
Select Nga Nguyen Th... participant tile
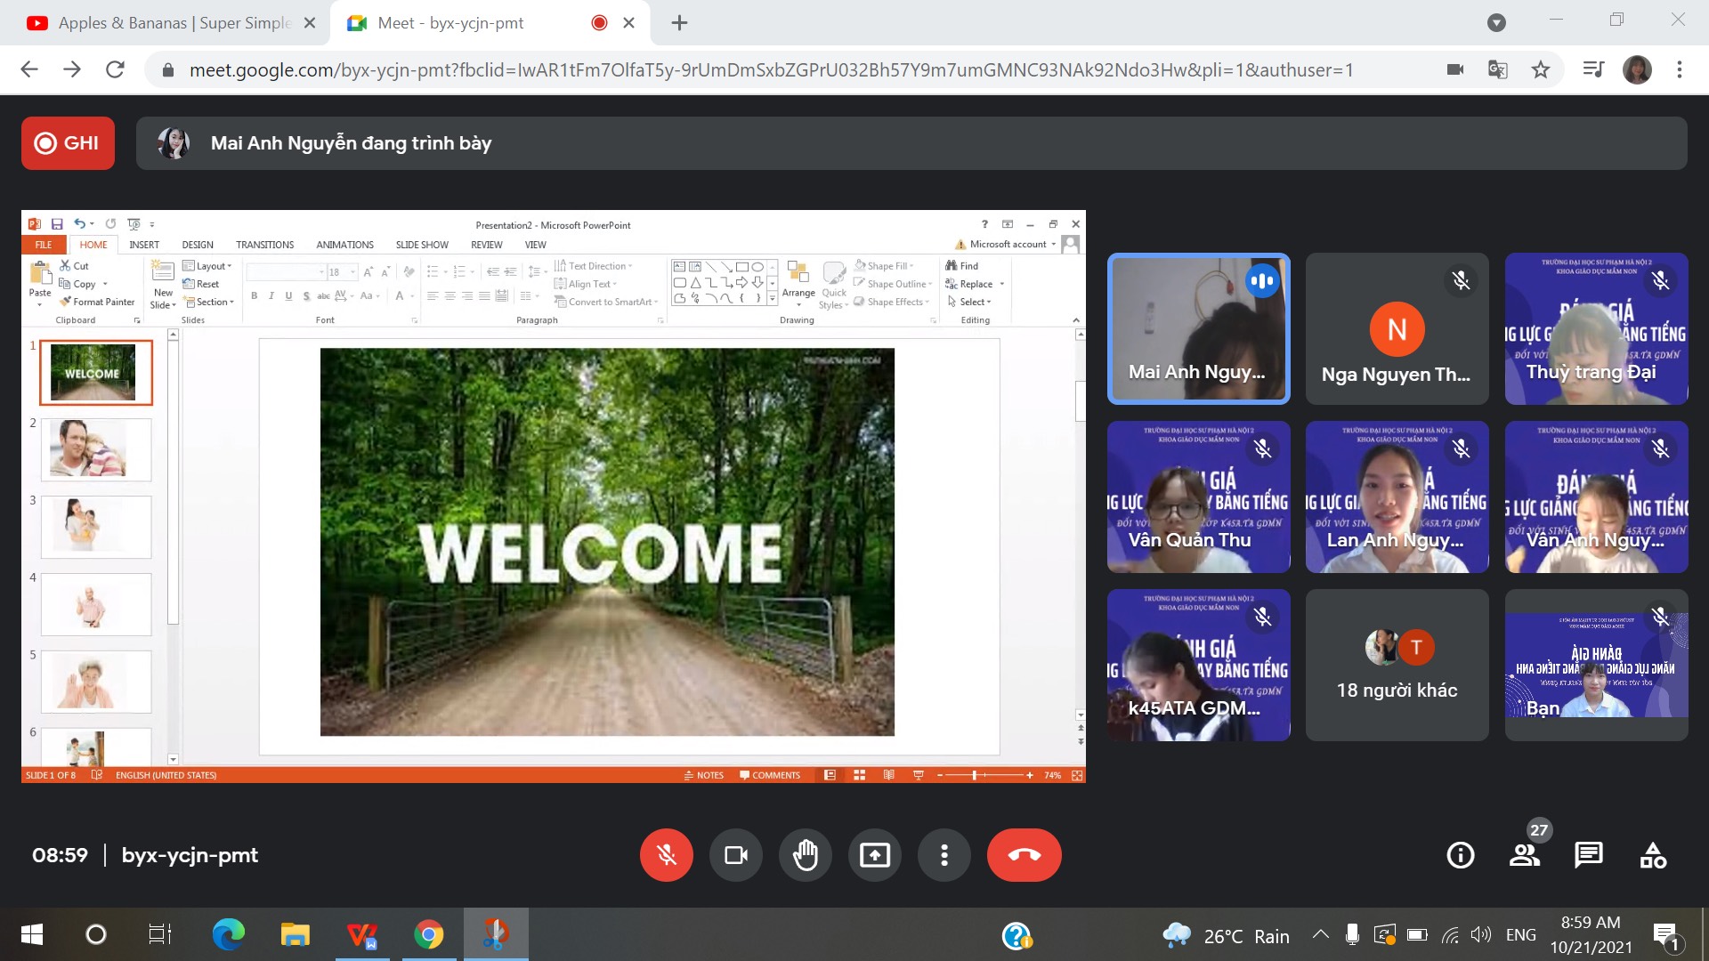(1397, 328)
